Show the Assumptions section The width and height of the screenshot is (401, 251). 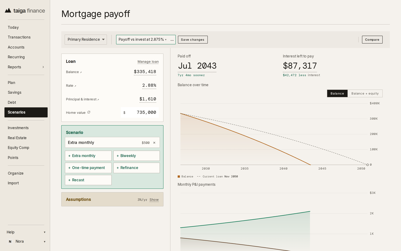tap(154, 200)
